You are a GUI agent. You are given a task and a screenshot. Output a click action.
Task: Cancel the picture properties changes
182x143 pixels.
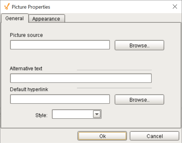click(x=154, y=136)
